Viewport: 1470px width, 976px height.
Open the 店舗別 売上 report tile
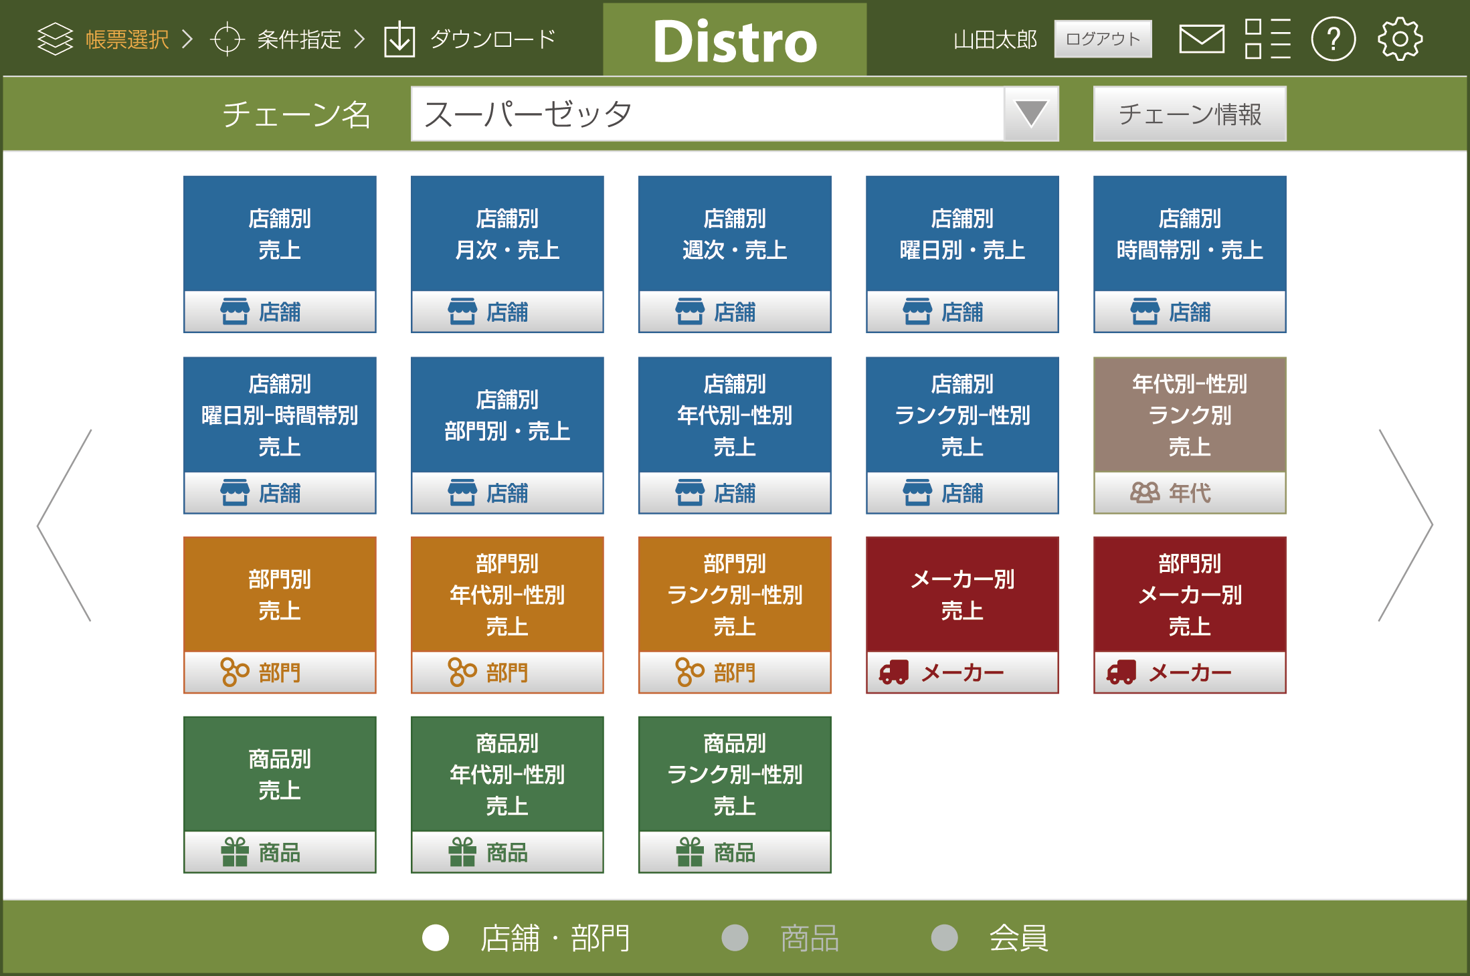[280, 254]
